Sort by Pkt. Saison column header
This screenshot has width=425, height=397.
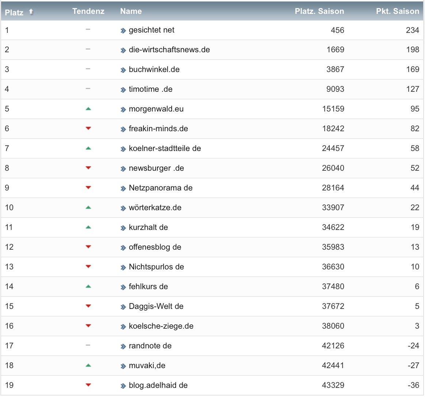(x=398, y=11)
